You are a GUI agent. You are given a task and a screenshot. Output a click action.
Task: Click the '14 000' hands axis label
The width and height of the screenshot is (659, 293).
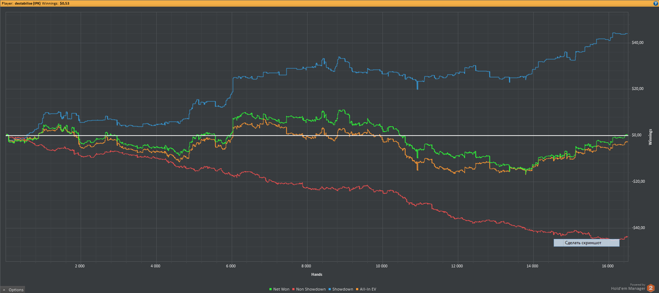click(x=532, y=266)
